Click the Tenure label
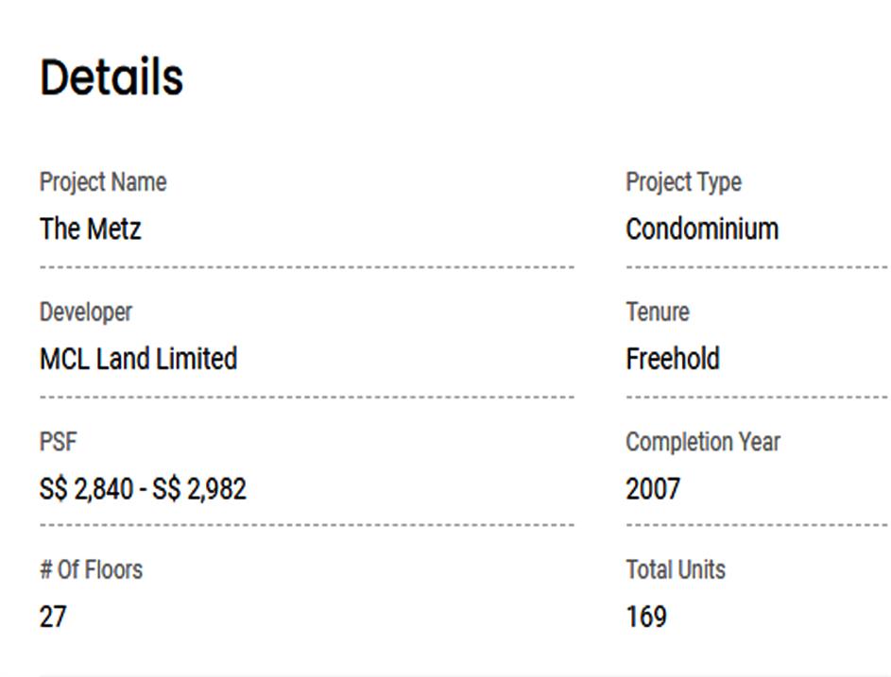 coord(658,313)
